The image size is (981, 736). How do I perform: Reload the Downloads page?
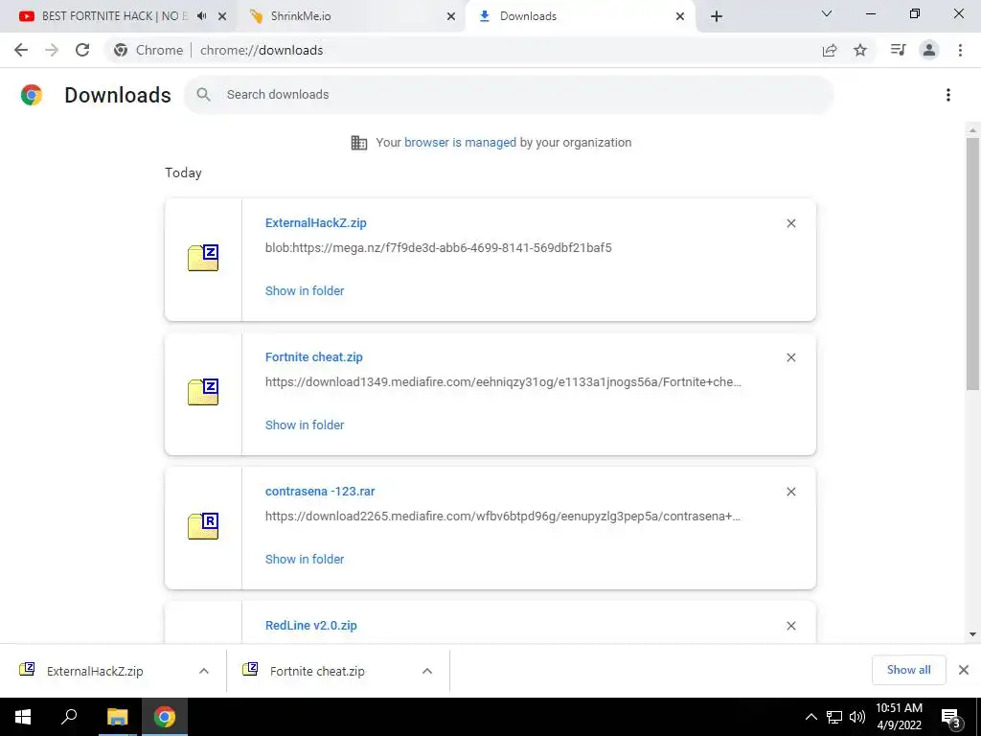[x=82, y=50]
